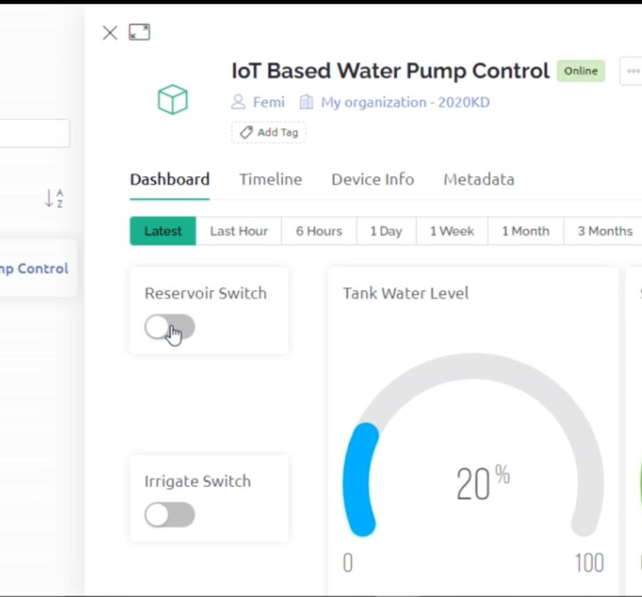Image resolution: width=642 pixels, height=597 pixels.
Task: Click the organization building icon
Action: click(306, 101)
